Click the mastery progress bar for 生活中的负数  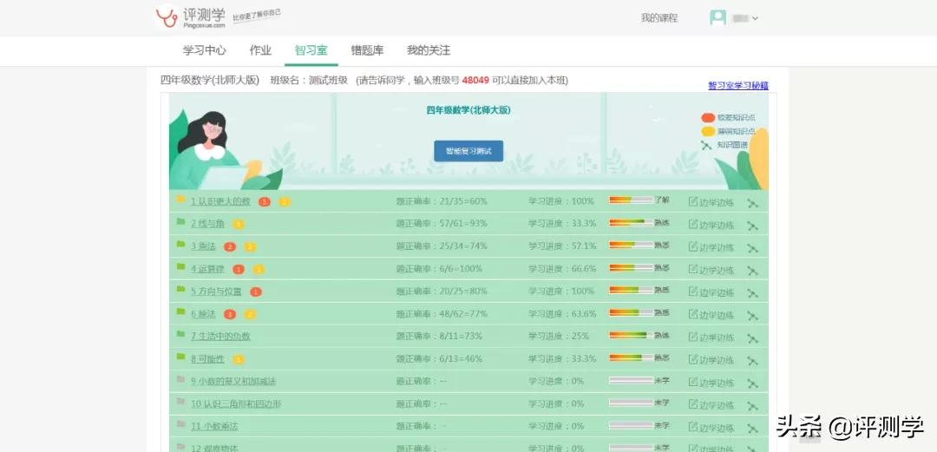click(x=631, y=336)
